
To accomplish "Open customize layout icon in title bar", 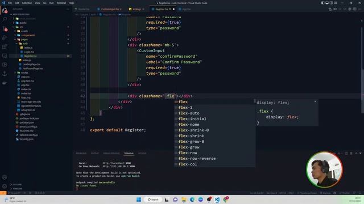I will [x=335, y=3].
